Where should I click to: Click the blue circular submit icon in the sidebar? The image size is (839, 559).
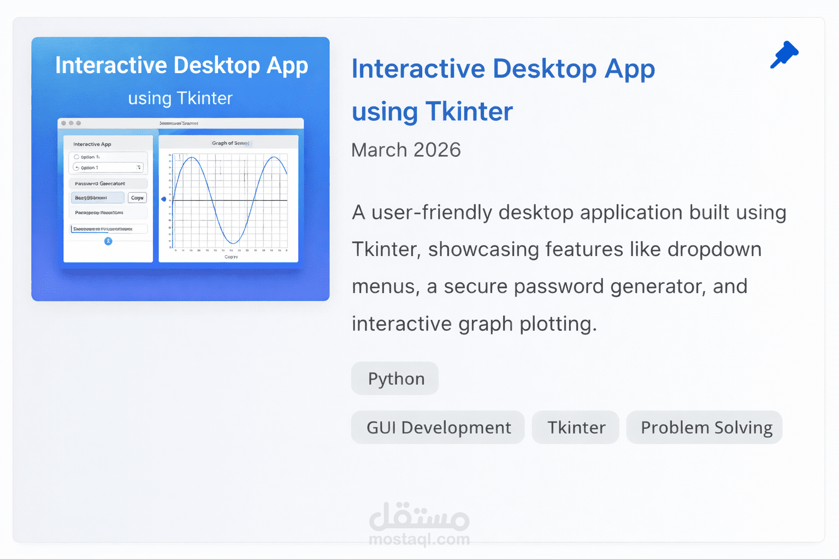108,241
